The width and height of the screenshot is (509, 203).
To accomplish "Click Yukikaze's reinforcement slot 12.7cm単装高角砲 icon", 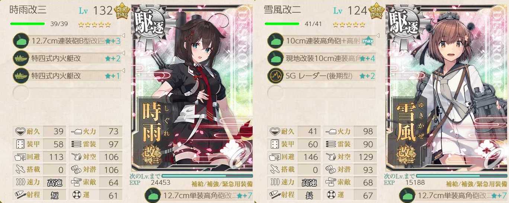I will click(407, 195).
